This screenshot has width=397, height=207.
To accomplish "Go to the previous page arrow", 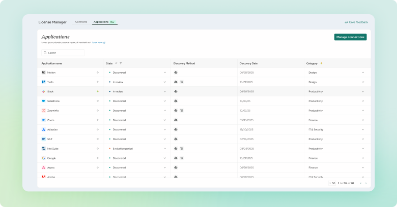I will click(x=361, y=183).
